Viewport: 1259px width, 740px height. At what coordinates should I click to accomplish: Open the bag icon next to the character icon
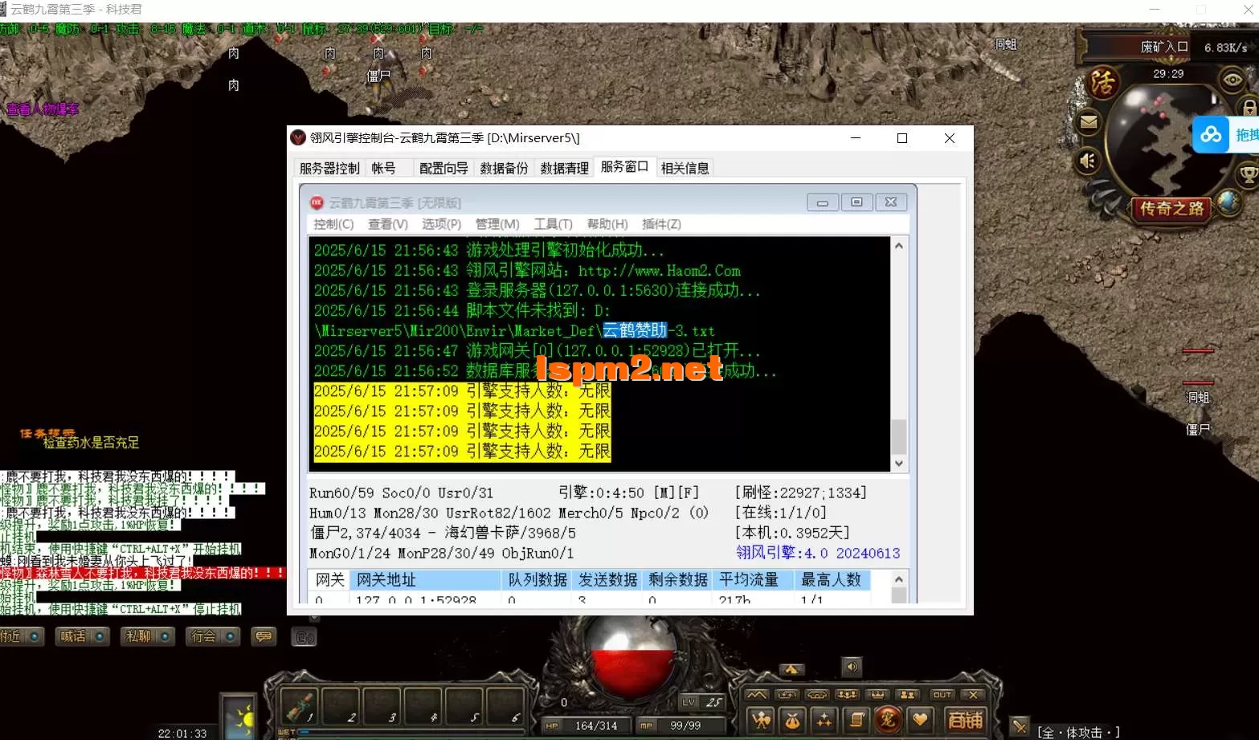793,719
